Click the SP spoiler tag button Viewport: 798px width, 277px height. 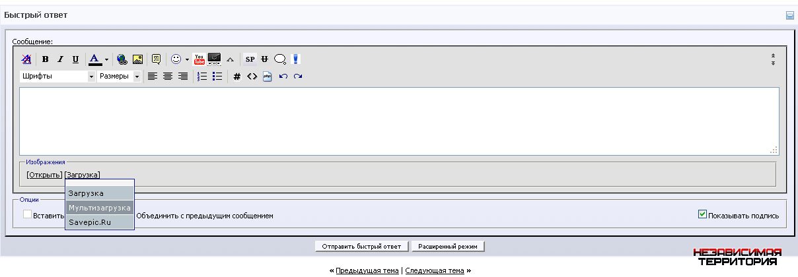[250, 59]
